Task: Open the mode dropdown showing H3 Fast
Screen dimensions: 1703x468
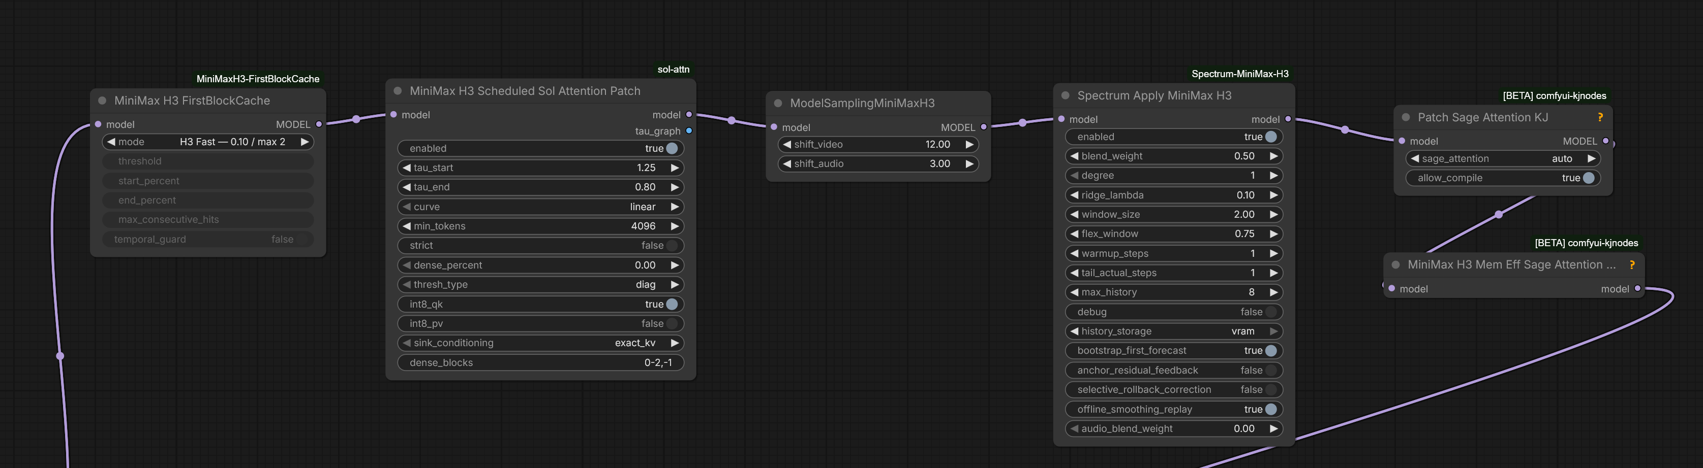Action: 208,142
